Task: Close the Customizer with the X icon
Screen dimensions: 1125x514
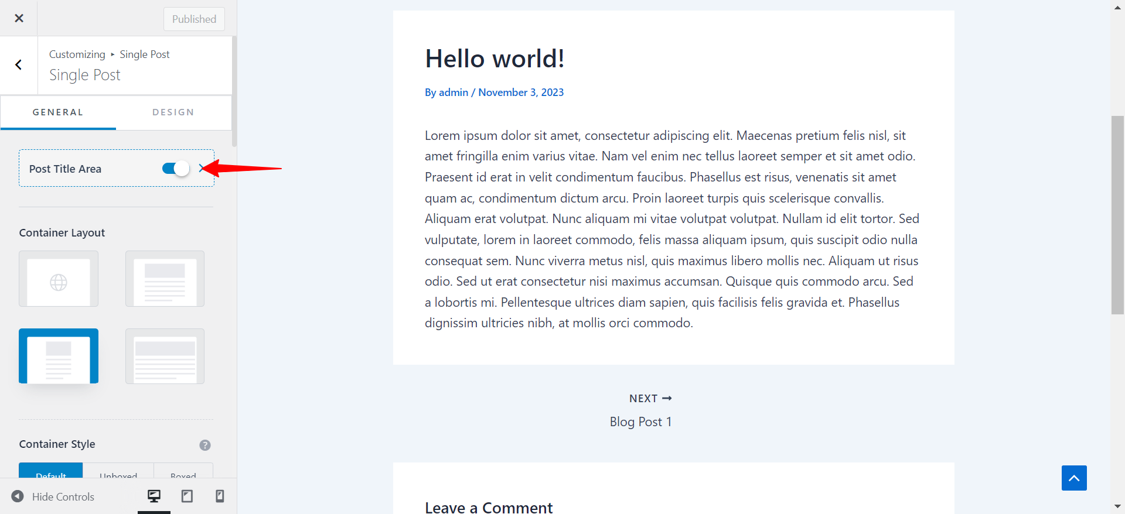Action: coord(19,18)
